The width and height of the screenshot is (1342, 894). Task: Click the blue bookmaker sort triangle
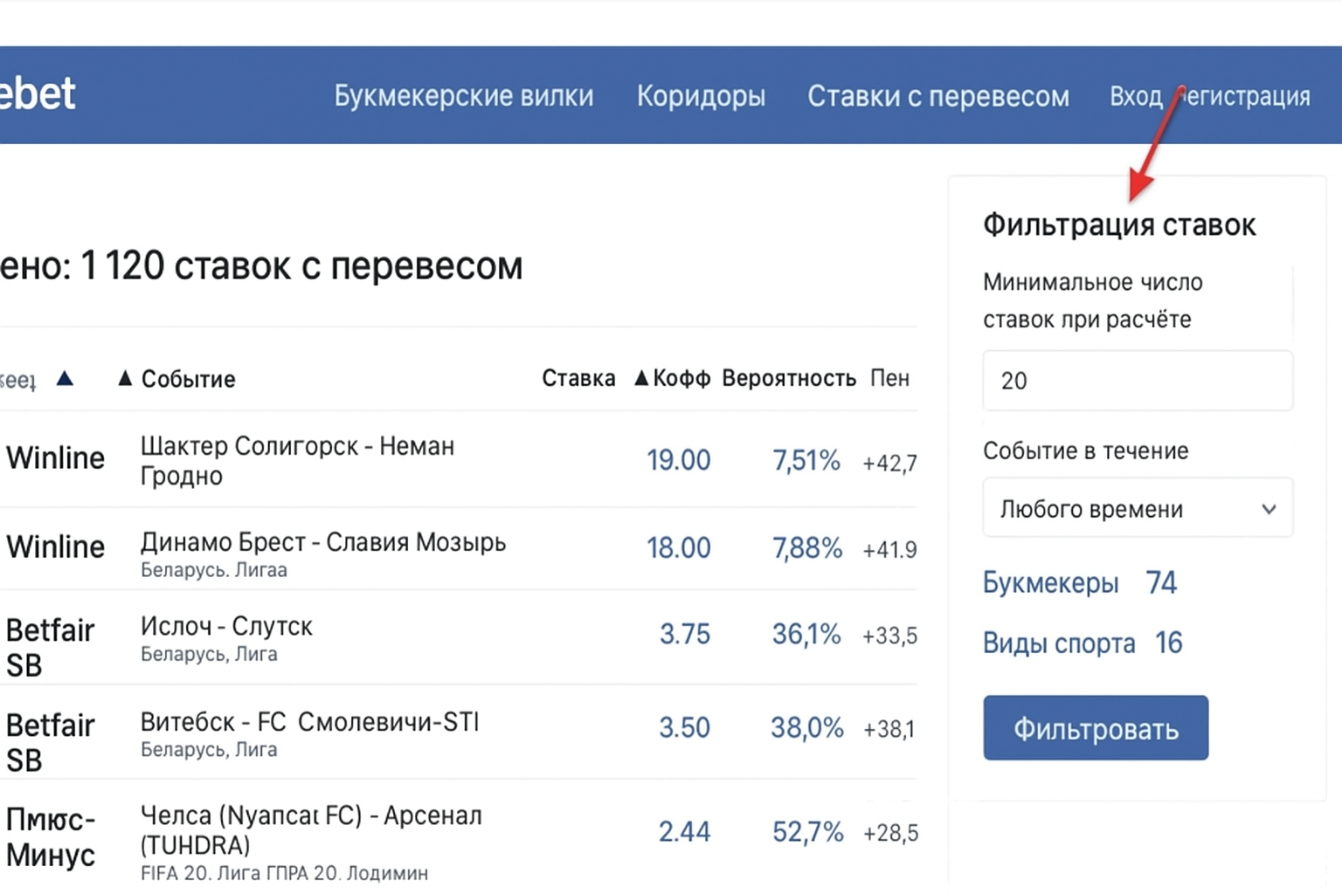click(63, 379)
